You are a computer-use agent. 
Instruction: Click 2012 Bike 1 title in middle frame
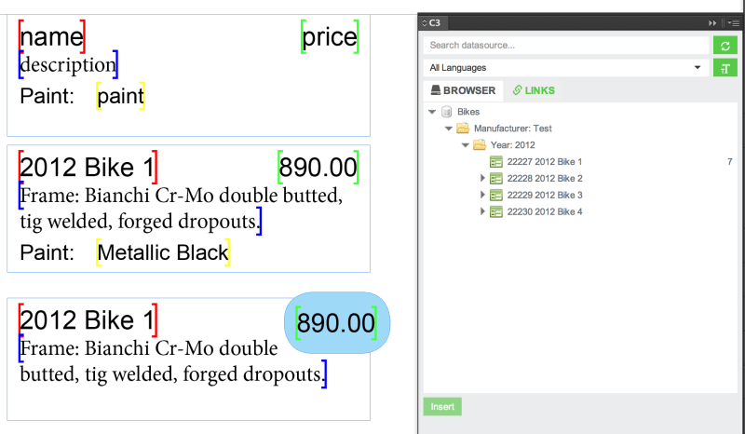(88, 168)
